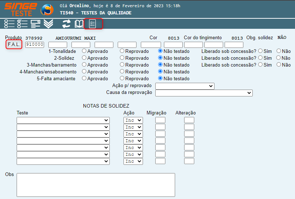295x199 pixels.
Task: Click the refresh arrows icon
Action: [x=66, y=24]
